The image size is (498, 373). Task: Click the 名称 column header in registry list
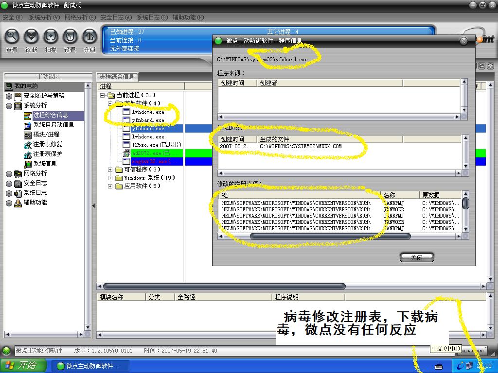[x=400, y=195]
